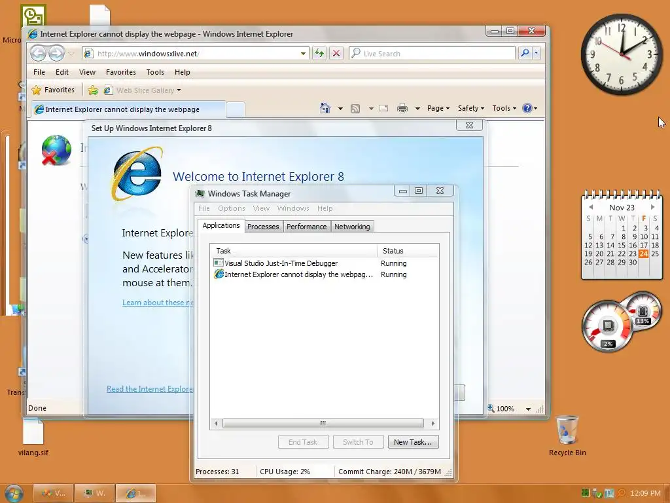This screenshot has width=670, height=503.
Task: Open Home button dropdown arrow
Action: point(340,109)
